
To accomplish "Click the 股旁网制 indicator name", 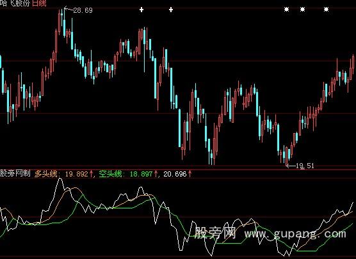I will (15, 174).
